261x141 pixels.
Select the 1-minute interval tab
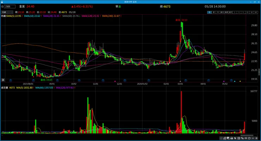pos(235,12)
